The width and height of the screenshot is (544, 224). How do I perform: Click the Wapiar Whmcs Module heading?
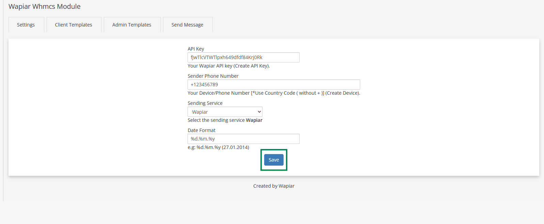coord(45,6)
